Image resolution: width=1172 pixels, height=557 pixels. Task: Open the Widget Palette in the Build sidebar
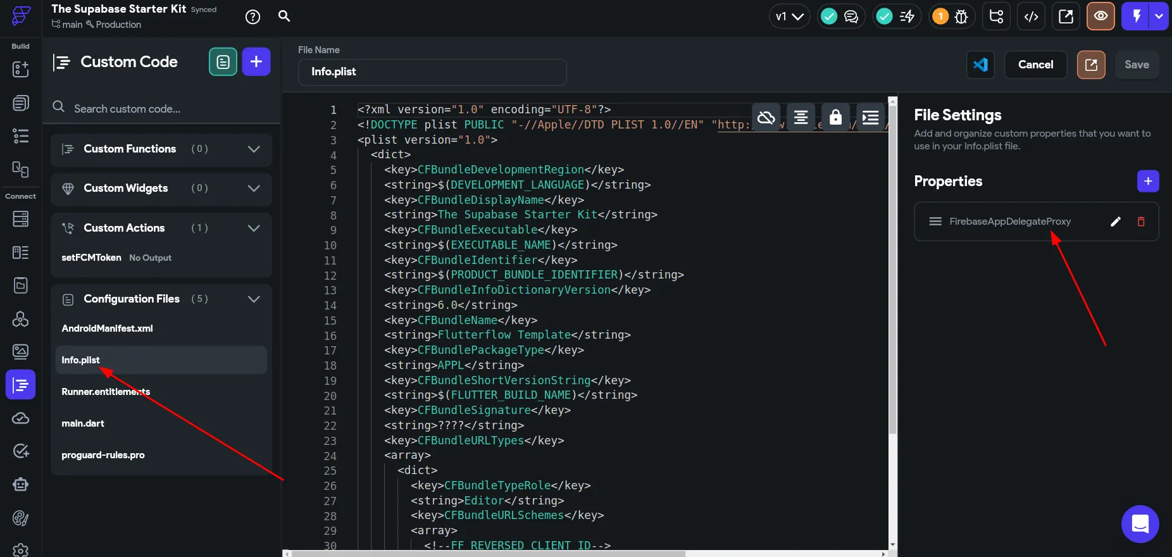pyautogui.click(x=20, y=69)
